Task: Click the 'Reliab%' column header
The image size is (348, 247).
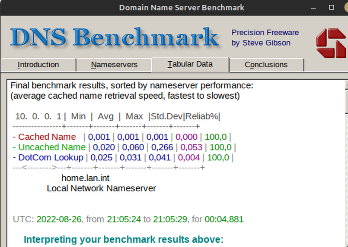Action: tap(202, 116)
